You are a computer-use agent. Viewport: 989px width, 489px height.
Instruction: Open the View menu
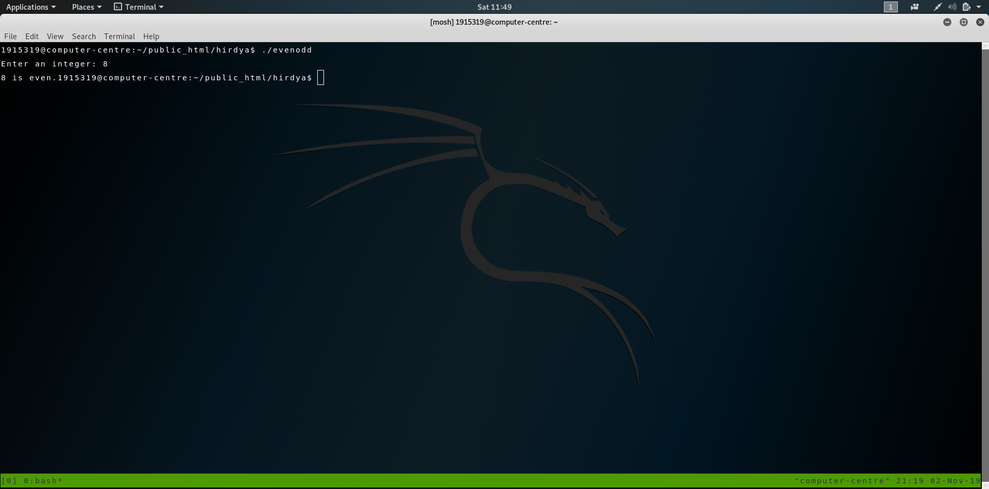(55, 36)
